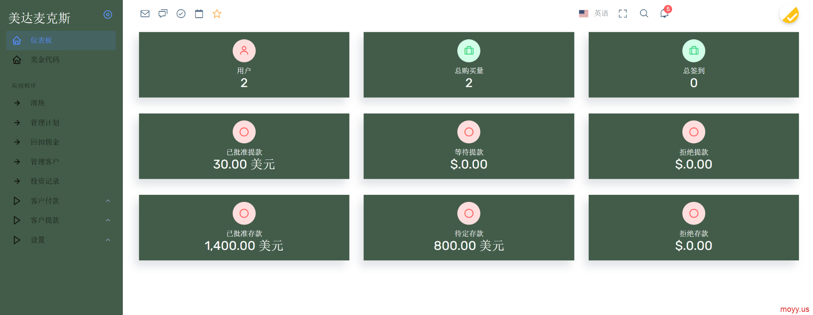The height and width of the screenshot is (315, 813).
Task: Open 投资记录 from sidebar
Action: point(61,181)
